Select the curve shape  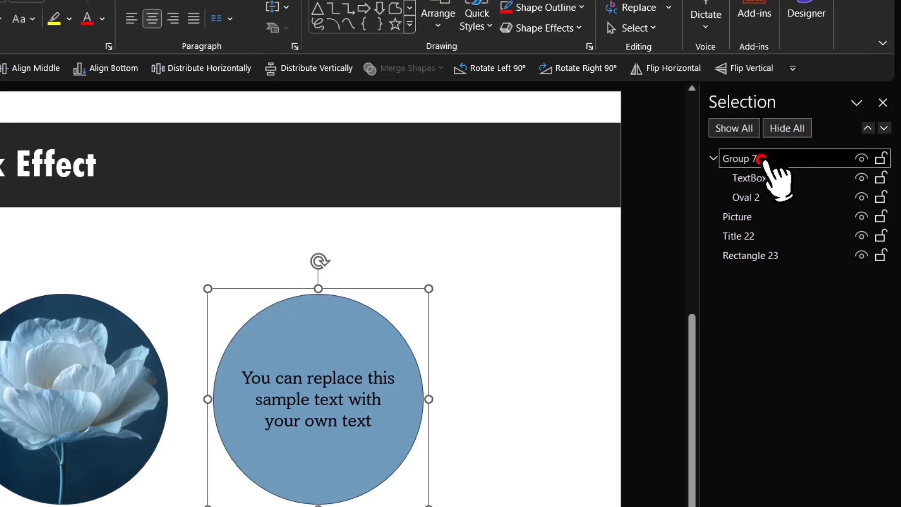pyautogui.click(x=348, y=24)
